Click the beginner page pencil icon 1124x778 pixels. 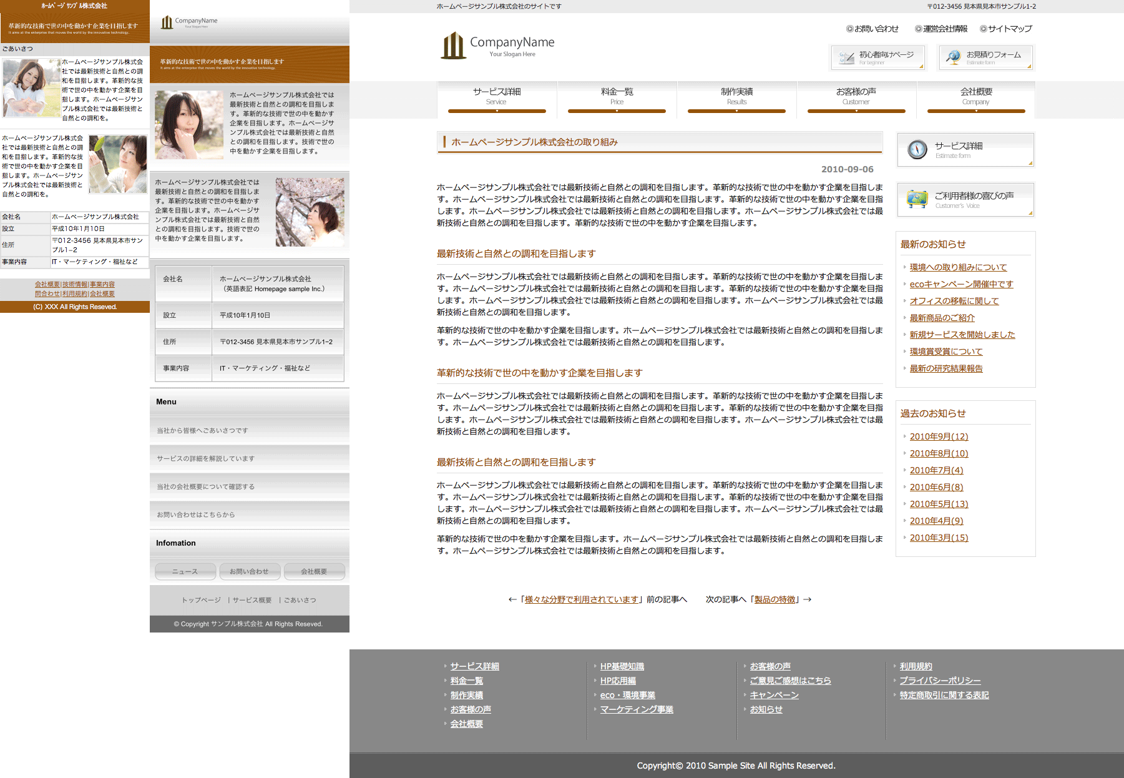click(x=846, y=58)
